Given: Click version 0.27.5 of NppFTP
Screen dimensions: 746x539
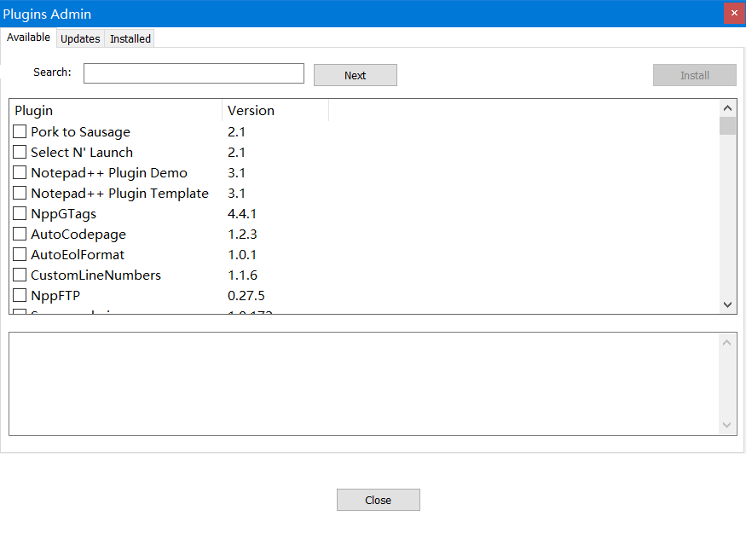Looking at the screenshot, I should [x=246, y=295].
